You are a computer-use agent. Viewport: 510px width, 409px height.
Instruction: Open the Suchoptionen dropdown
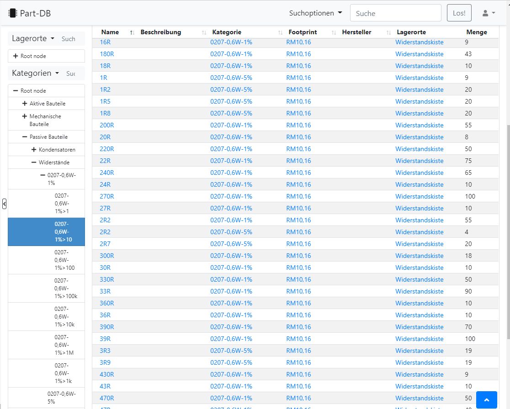[x=315, y=13]
